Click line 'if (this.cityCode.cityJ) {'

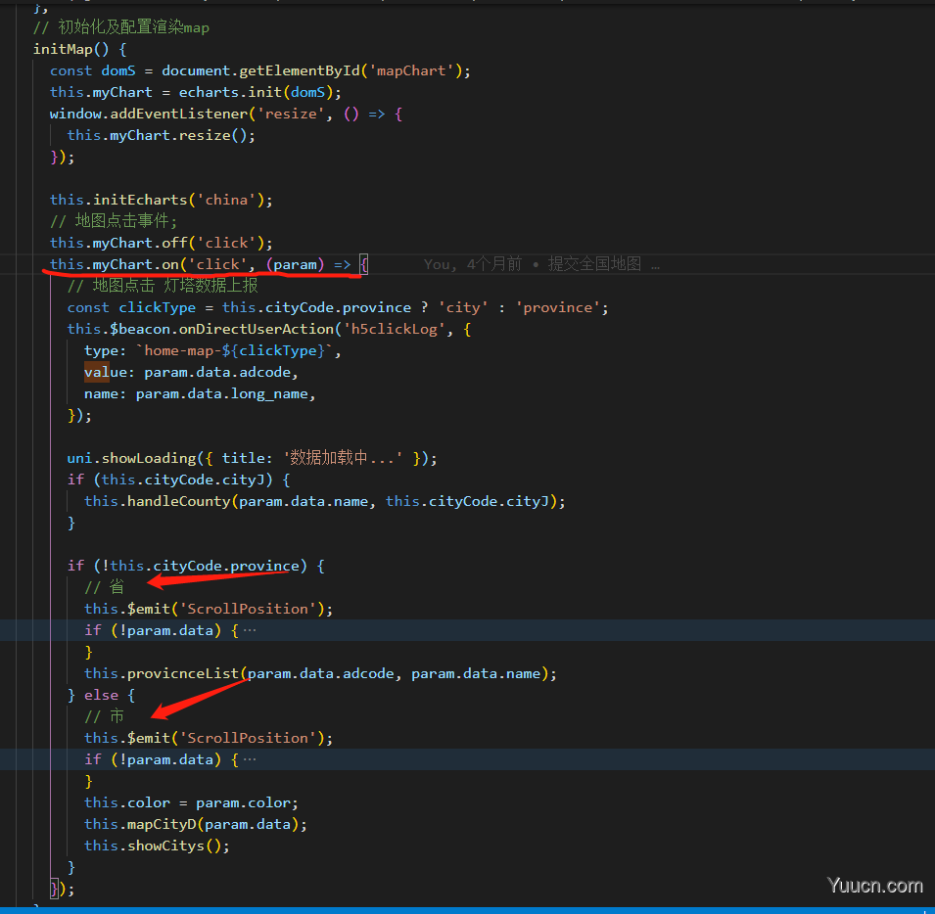(178, 480)
